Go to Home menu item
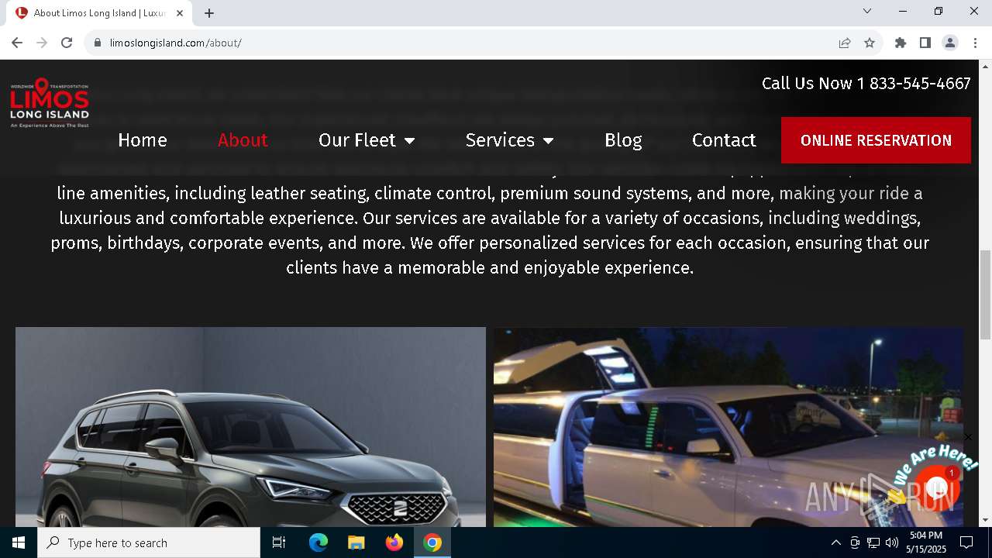Image resolution: width=992 pixels, height=558 pixels. pyautogui.click(x=143, y=140)
